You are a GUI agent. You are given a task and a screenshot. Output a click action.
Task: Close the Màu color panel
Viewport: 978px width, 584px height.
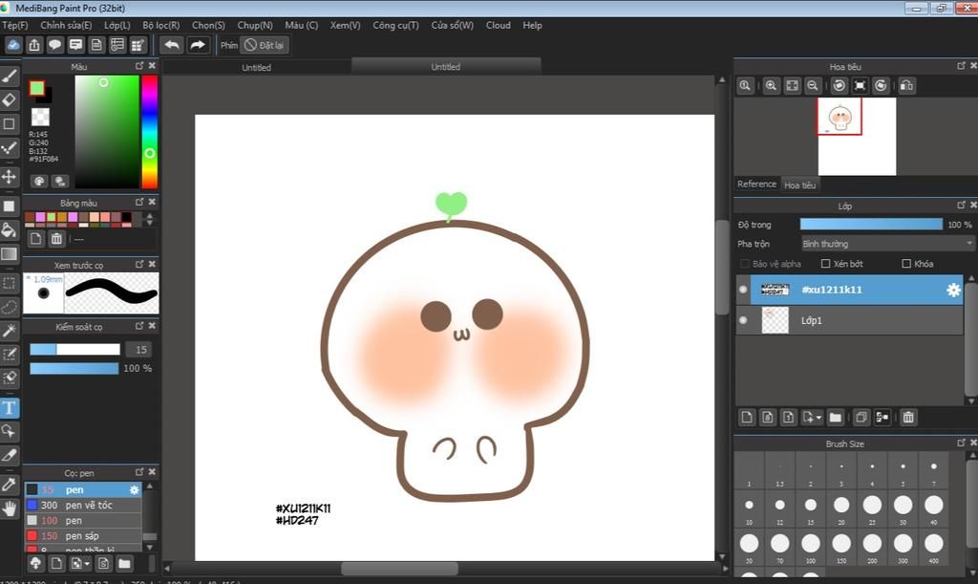click(152, 66)
